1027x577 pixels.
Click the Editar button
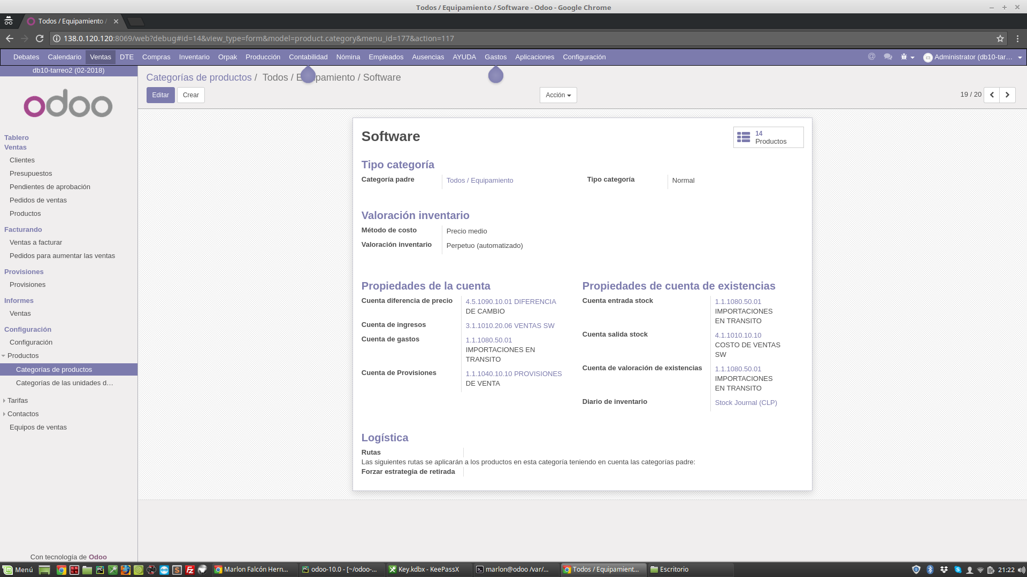[x=160, y=95]
